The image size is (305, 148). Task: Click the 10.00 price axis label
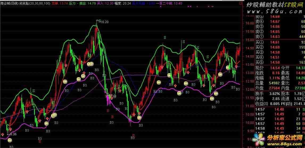pos(250,123)
